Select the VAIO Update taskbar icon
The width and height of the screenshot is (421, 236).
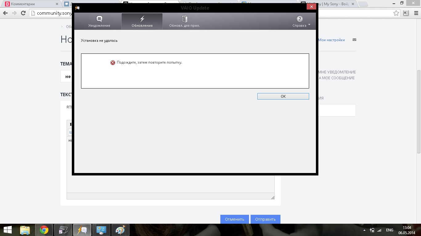(x=82, y=230)
